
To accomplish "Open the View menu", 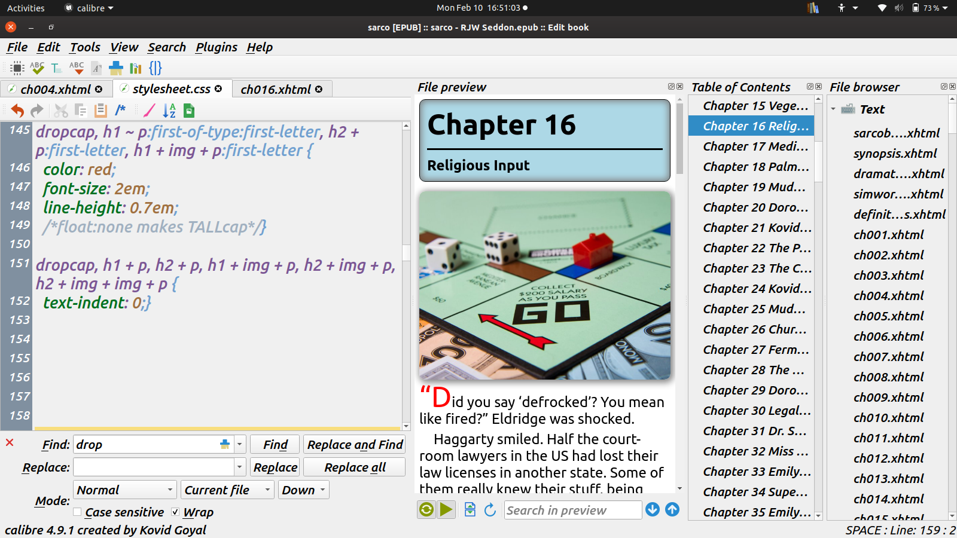I will [124, 47].
